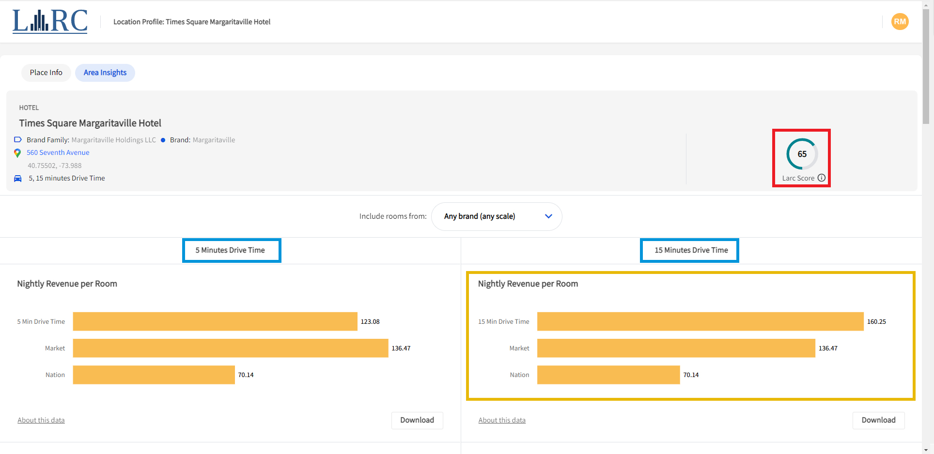
Task: Download the 5 minute drive time chart
Action: 417,420
